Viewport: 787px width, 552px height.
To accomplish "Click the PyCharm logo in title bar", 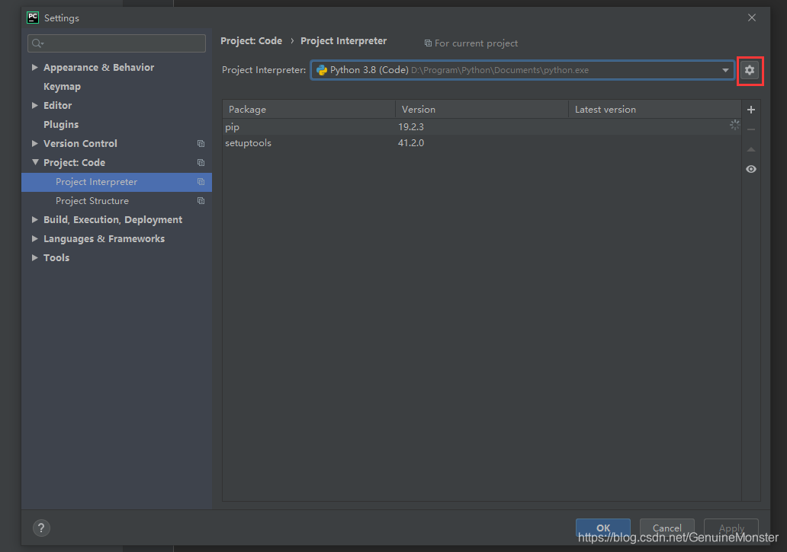I will (33, 18).
